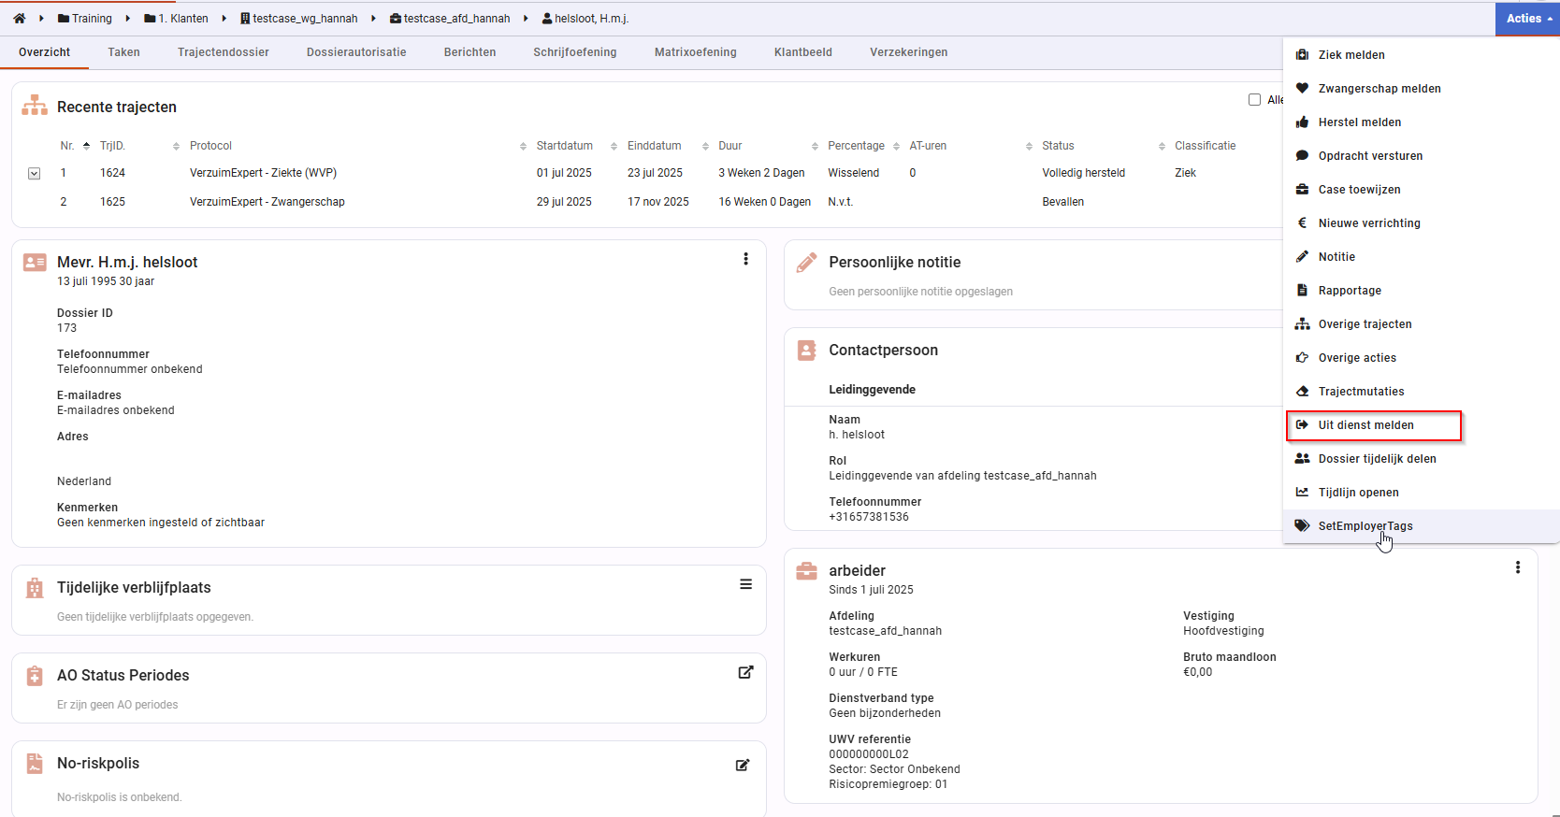The width and height of the screenshot is (1560, 817).
Task: Sort trajecten by the Percentage column
Action: 863,146
